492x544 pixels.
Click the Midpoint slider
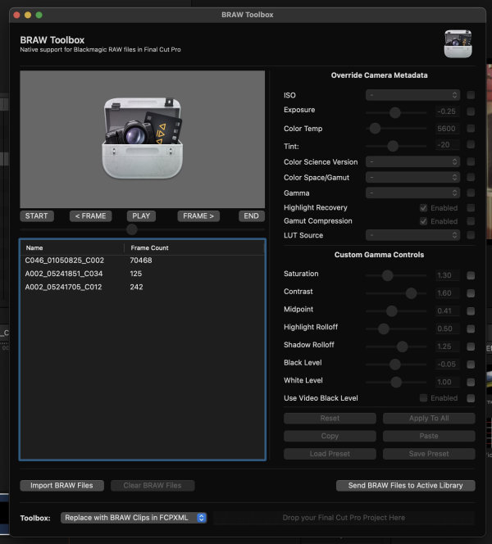pyautogui.click(x=396, y=311)
